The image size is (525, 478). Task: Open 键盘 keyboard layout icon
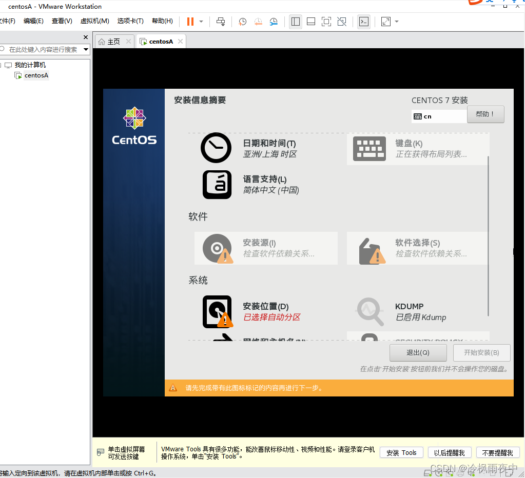[370, 149]
